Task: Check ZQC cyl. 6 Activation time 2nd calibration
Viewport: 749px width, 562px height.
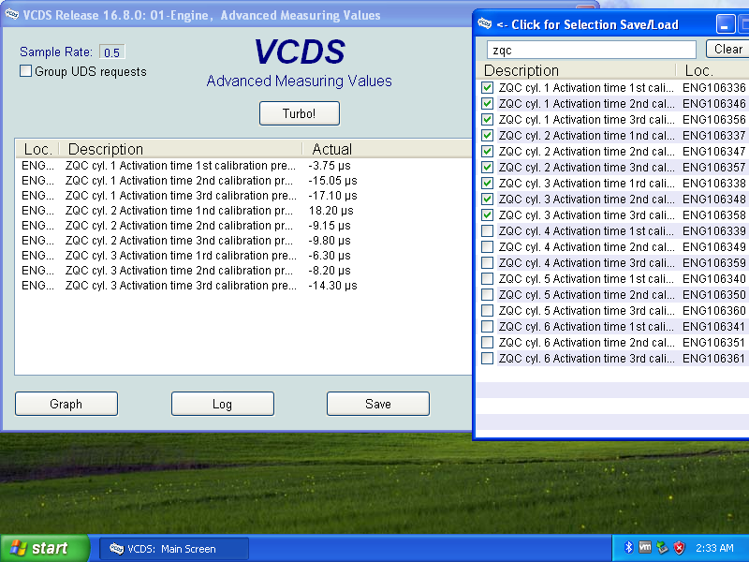Action: coord(487,342)
